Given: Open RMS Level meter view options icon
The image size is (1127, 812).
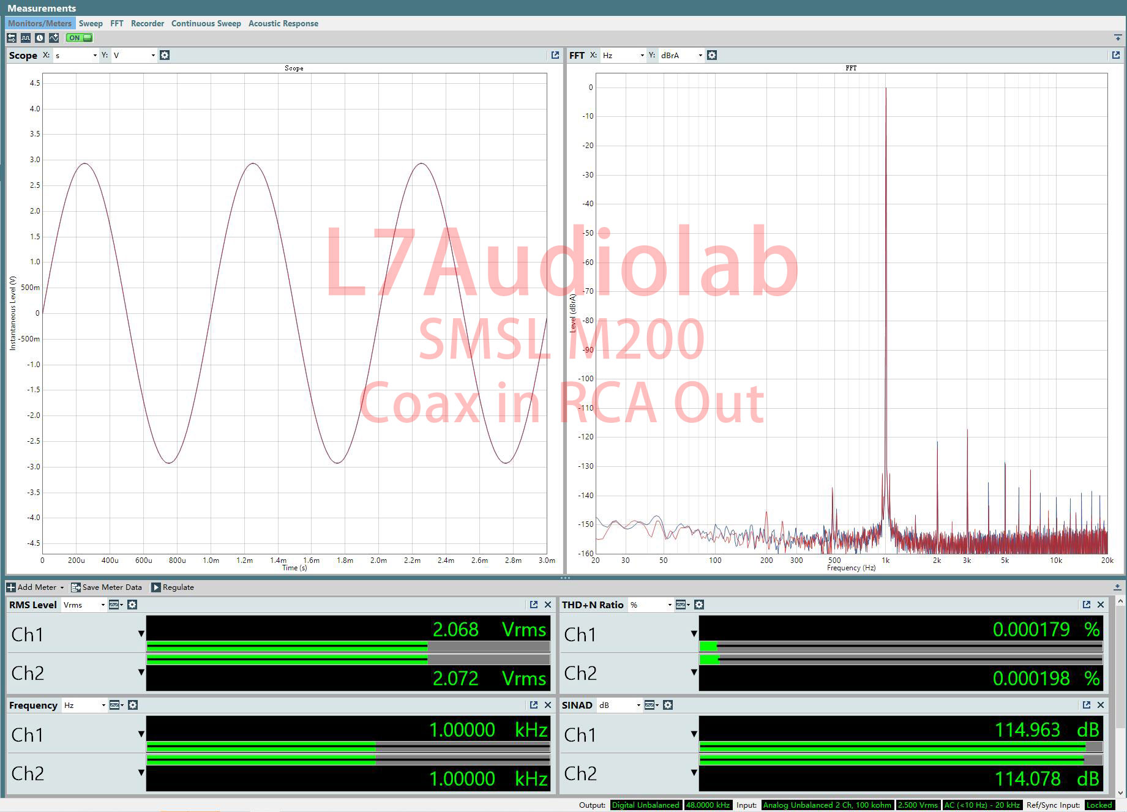Looking at the screenshot, I should 116,605.
